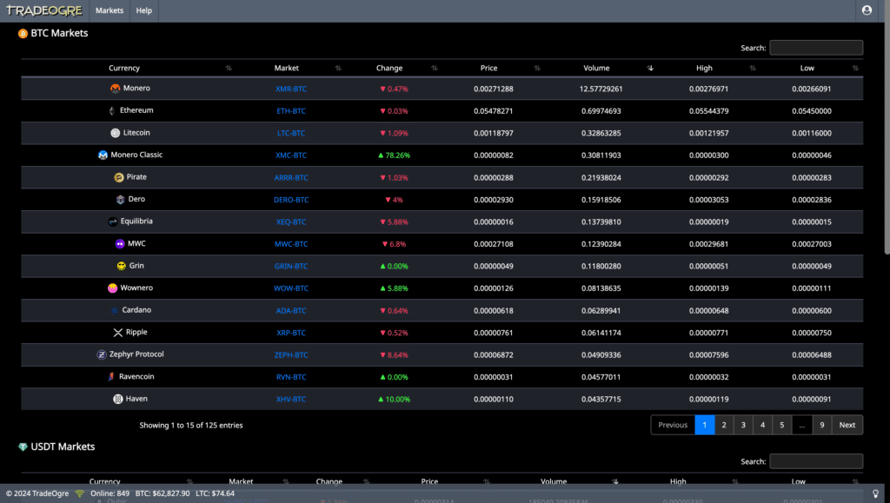Open the LTC-BTC market link
The height and width of the screenshot is (503, 890).
click(291, 133)
